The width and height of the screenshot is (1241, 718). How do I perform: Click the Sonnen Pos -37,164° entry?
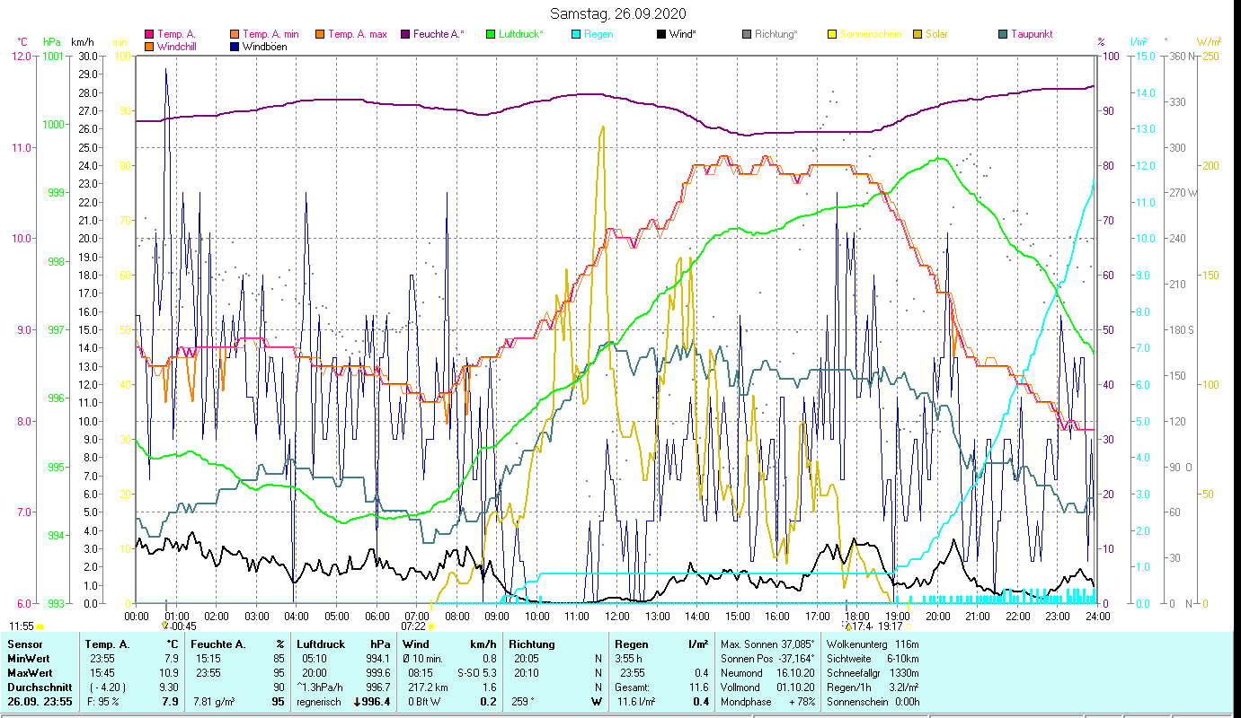tap(767, 659)
